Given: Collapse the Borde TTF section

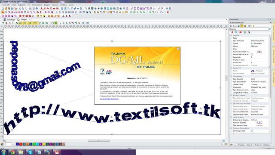Looking at the screenshot, I should 231,68.
